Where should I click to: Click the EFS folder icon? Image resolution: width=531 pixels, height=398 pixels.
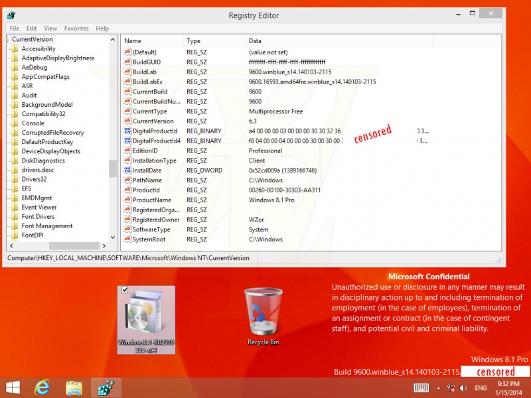(14, 188)
